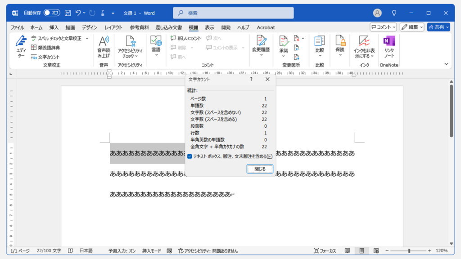Adjust the zoom slider in status bar

click(409, 251)
